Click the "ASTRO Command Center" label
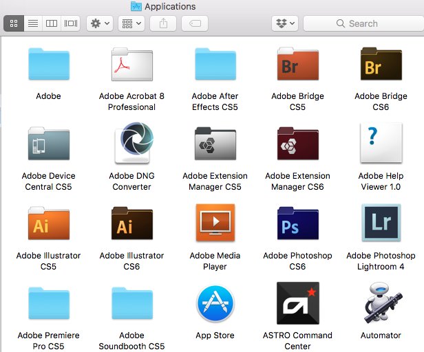This screenshot has height=352, width=424. (x=298, y=340)
